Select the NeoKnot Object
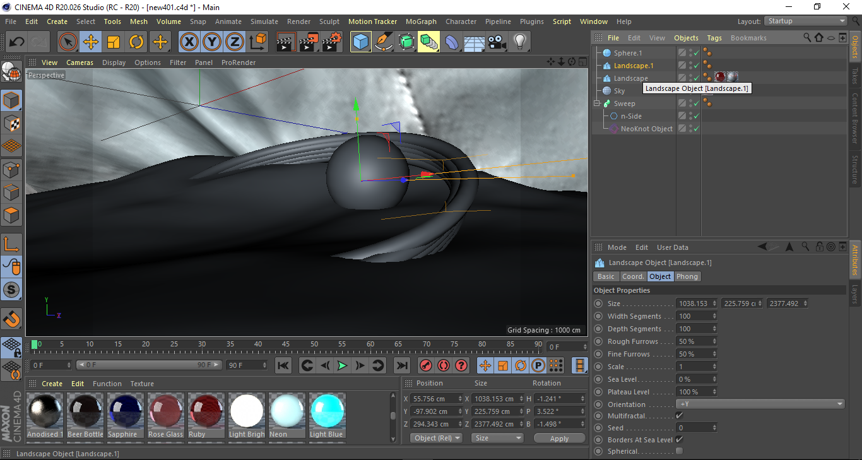The width and height of the screenshot is (862, 460). 647,129
